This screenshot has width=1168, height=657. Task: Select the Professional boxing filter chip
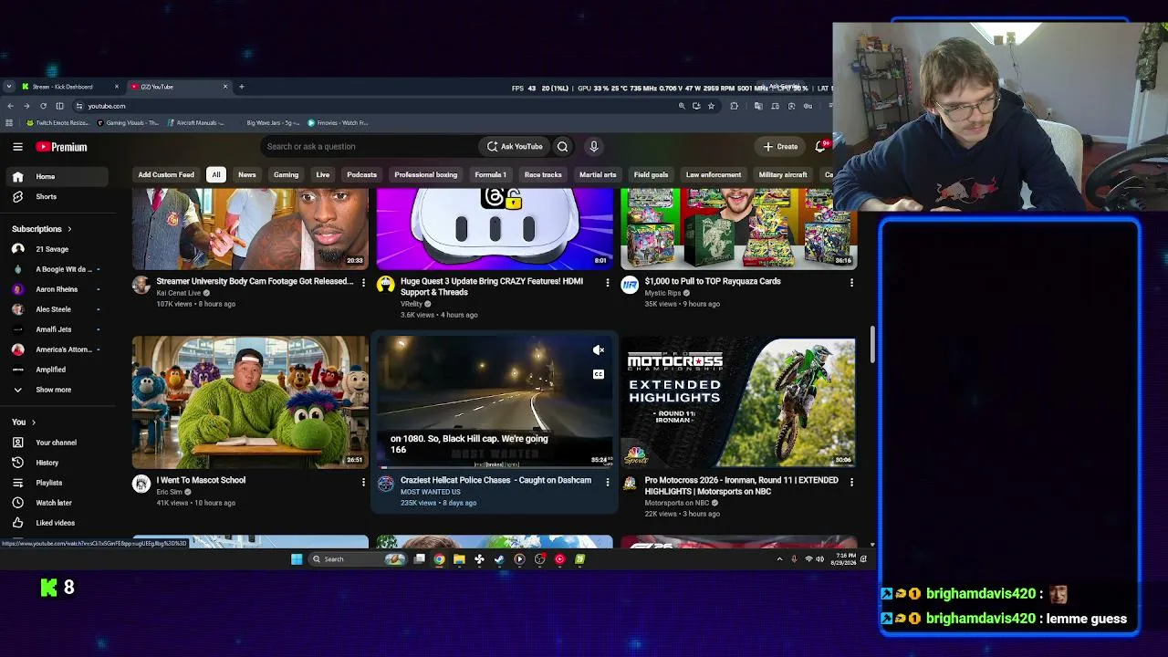426,174
